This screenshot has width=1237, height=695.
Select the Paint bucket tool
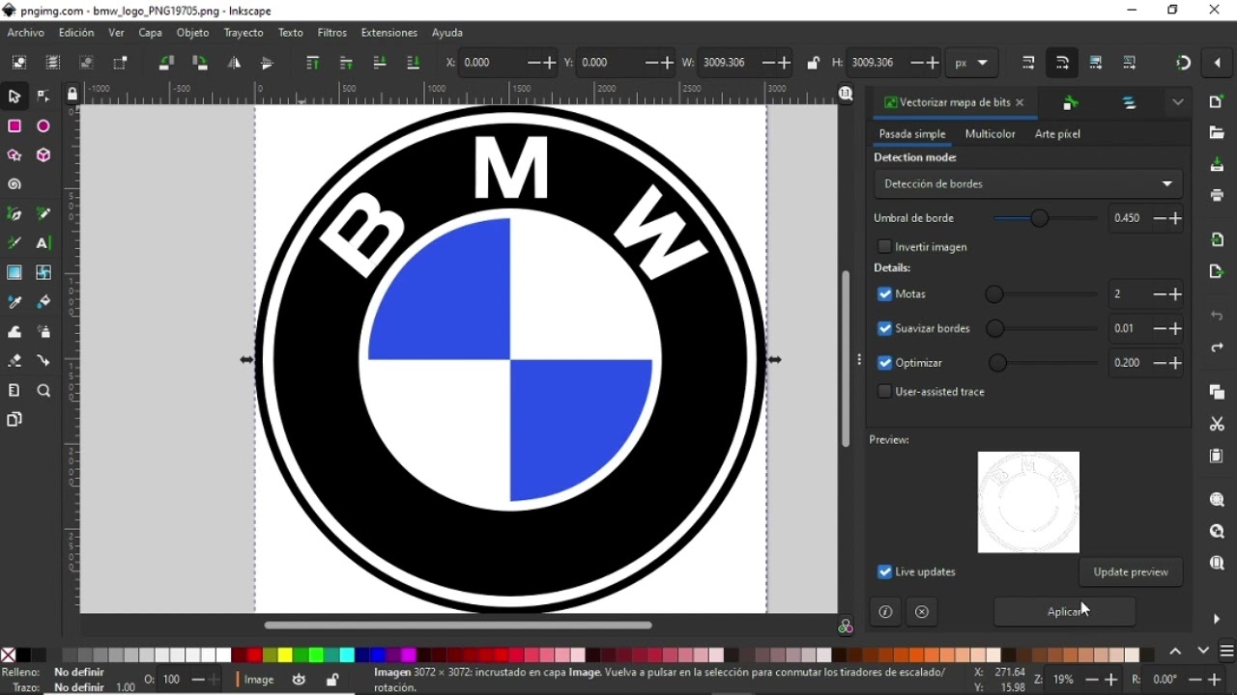[x=43, y=302]
